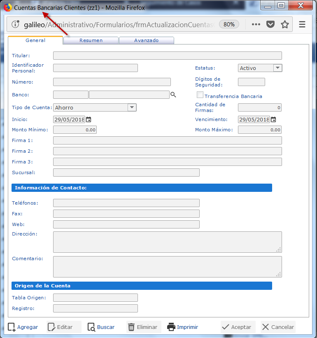Click the site information icon in address bar
Viewport: 317px width, 338px height.
pos(16,24)
